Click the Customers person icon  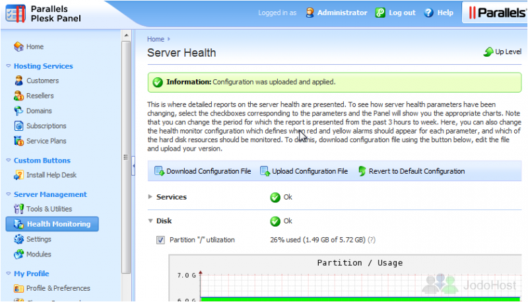[x=18, y=81]
